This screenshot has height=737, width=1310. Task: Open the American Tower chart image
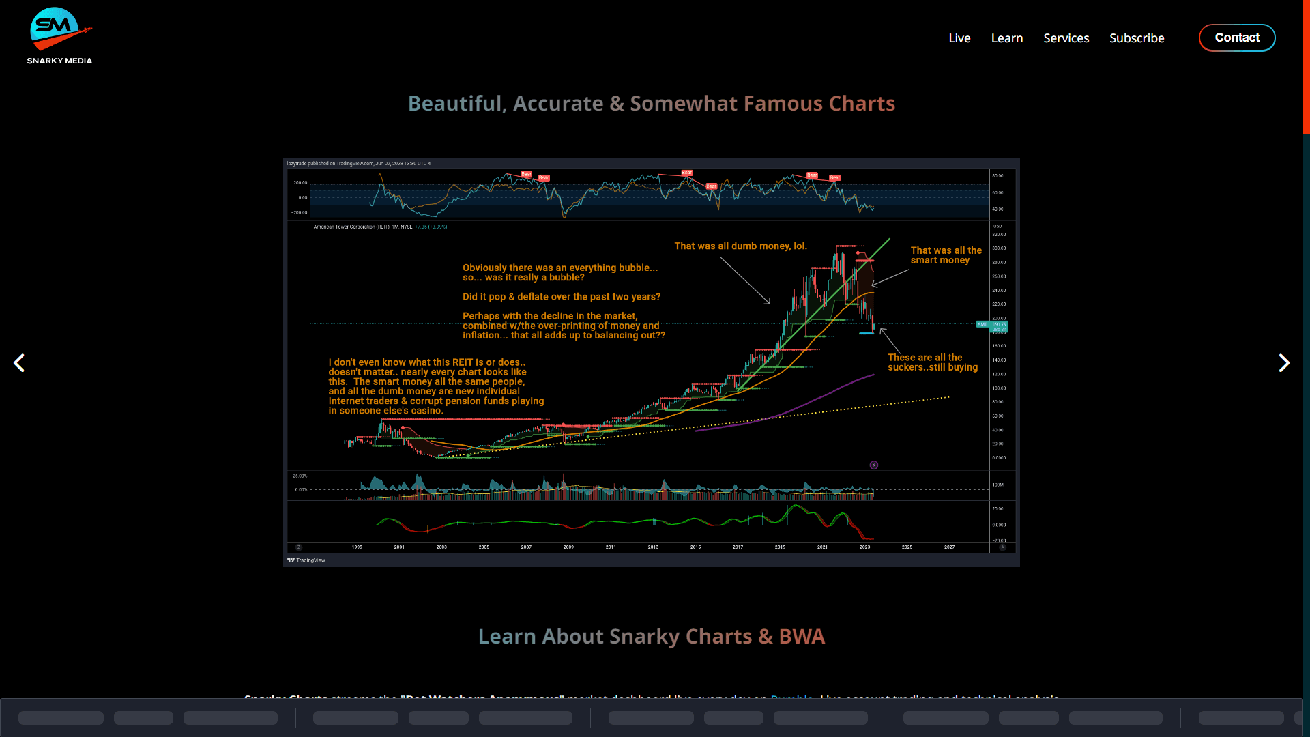(651, 362)
